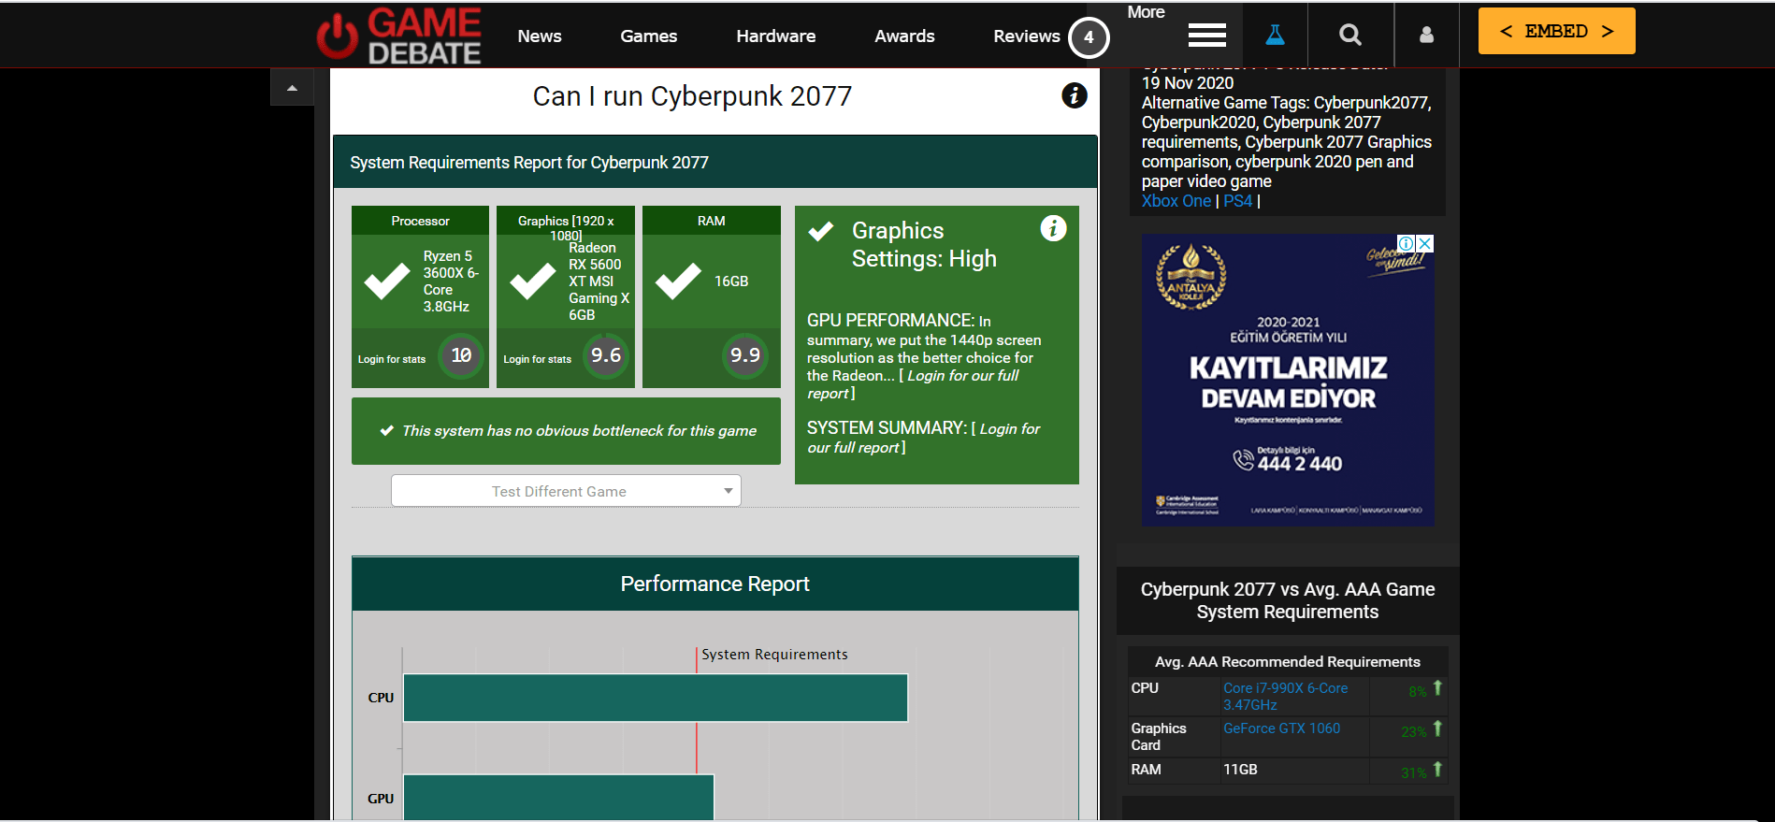Click the Performance Report heading

click(x=714, y=584)
